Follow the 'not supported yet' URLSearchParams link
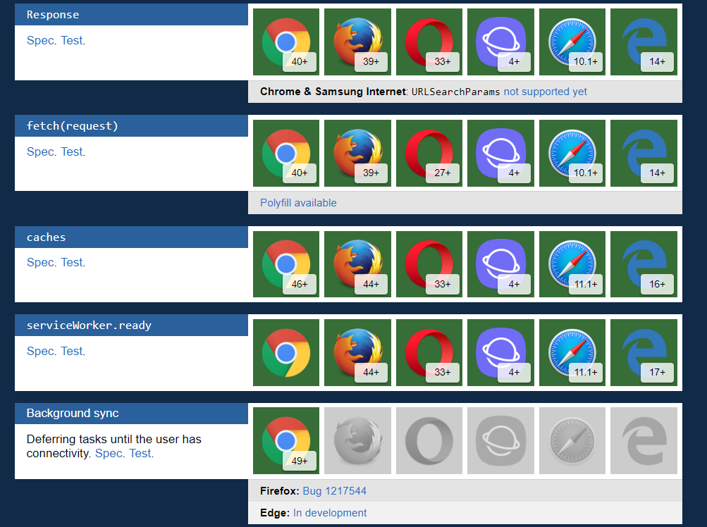This screenshot has width=707, height=527. pyautogui.click(x=545, y=92)
